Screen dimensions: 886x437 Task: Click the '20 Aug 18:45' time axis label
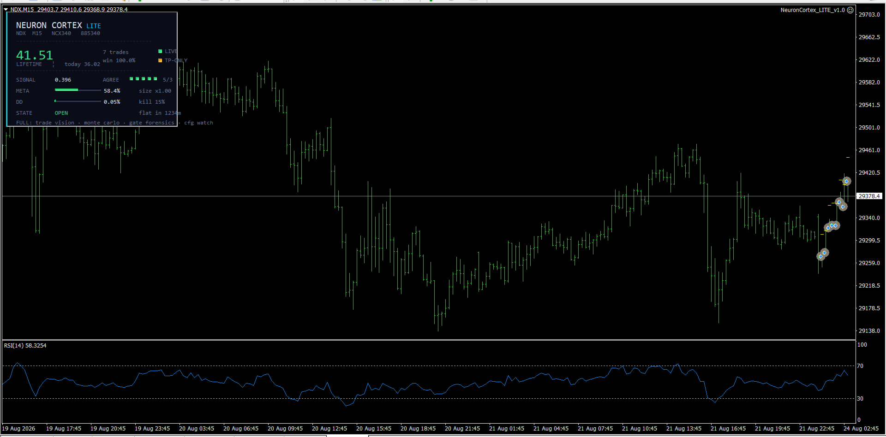418,428
